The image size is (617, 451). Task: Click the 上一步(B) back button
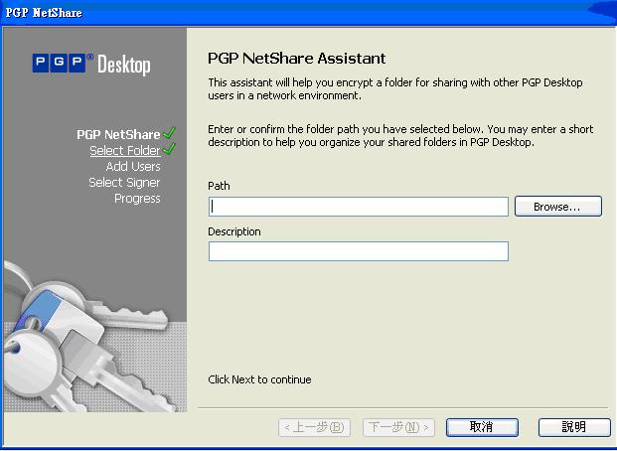click(x=315, y=427)
